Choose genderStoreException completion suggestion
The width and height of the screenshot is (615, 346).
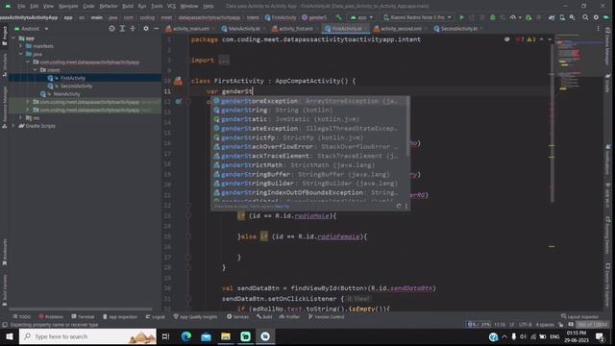click(309, 101)
